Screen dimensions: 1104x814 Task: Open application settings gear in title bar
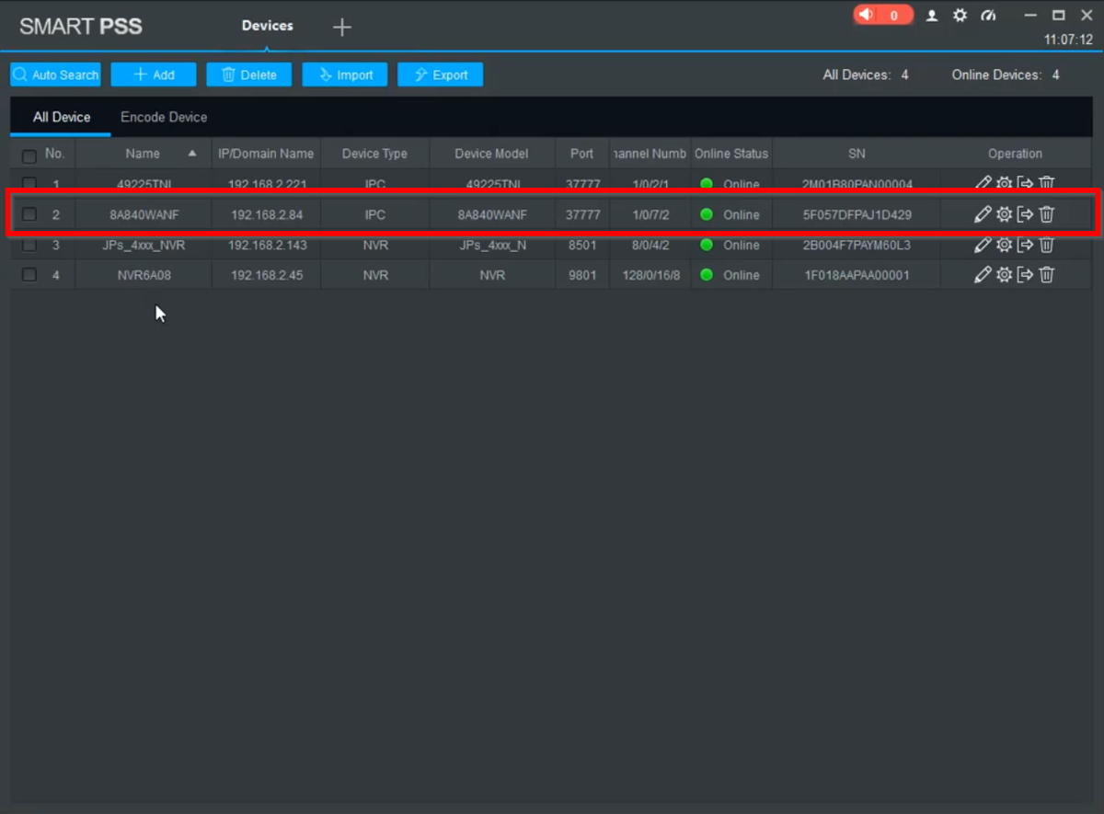coord(960,16)
